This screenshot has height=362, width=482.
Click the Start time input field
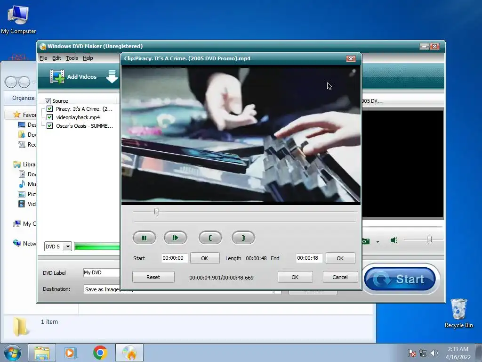click(175, 258)
